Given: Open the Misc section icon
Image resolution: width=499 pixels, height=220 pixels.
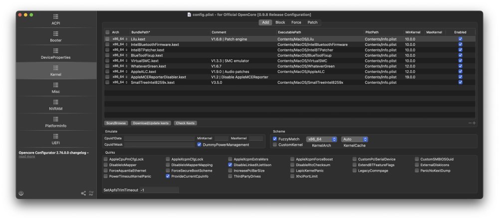Looking at the screenshot, I should click(x=56, y=85).
